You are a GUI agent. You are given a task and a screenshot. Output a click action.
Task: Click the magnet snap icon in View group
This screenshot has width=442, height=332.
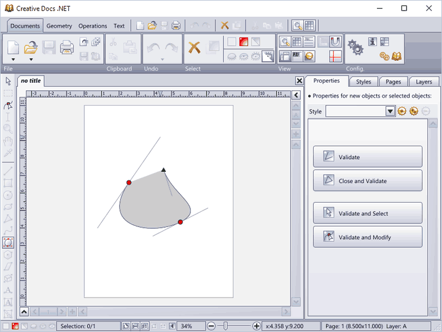(x=335, y=42)
